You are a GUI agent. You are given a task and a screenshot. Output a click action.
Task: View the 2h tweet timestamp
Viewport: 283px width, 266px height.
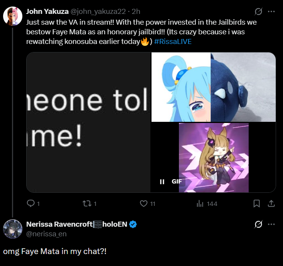pos(136,12)
